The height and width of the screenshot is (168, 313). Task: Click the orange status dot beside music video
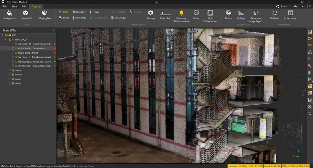pos(54,53)
